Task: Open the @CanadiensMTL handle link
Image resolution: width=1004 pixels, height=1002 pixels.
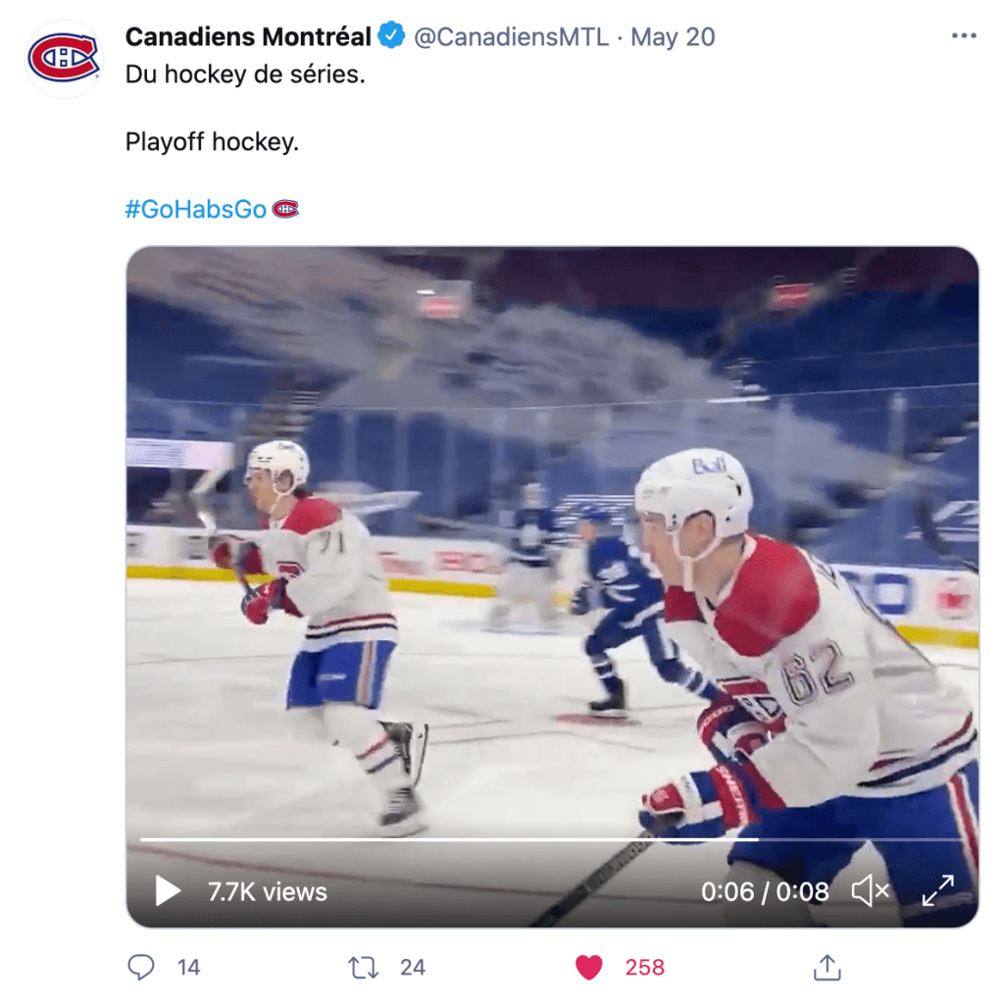Action: pos(511,37)
